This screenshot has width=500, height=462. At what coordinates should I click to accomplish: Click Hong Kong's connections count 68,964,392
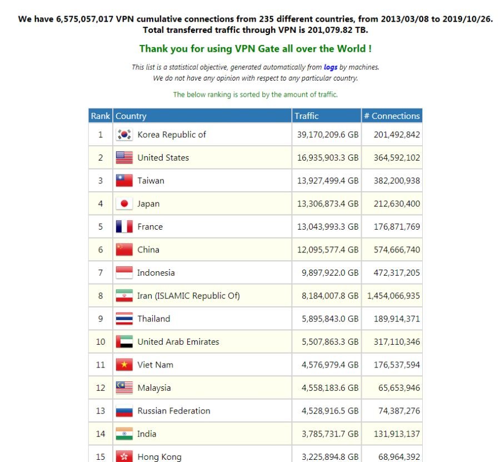(396, 457)
